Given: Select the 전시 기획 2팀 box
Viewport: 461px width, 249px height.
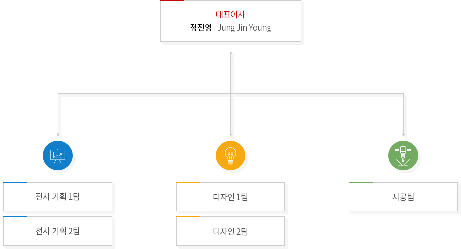Looking at the screenshot, I should [58, 231].
